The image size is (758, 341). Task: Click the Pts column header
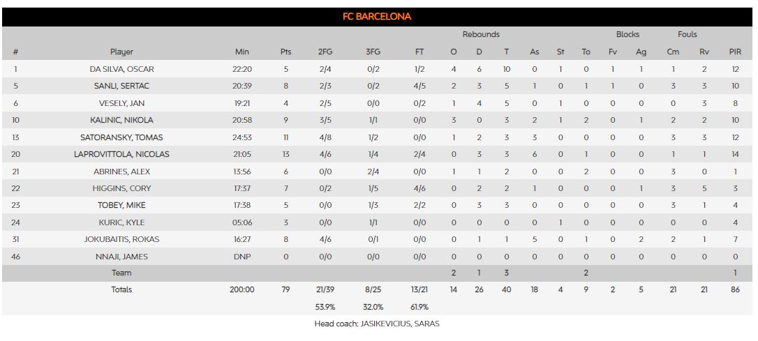pos(285,52)
